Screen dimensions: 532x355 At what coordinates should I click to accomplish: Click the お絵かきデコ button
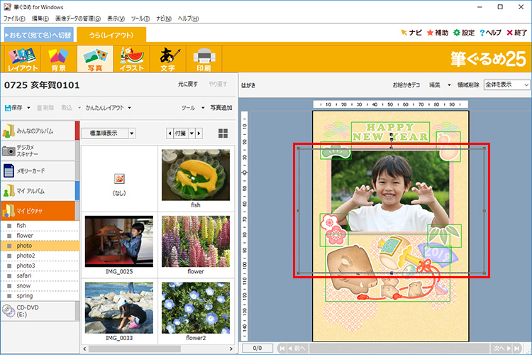click(x=406, y=84)
